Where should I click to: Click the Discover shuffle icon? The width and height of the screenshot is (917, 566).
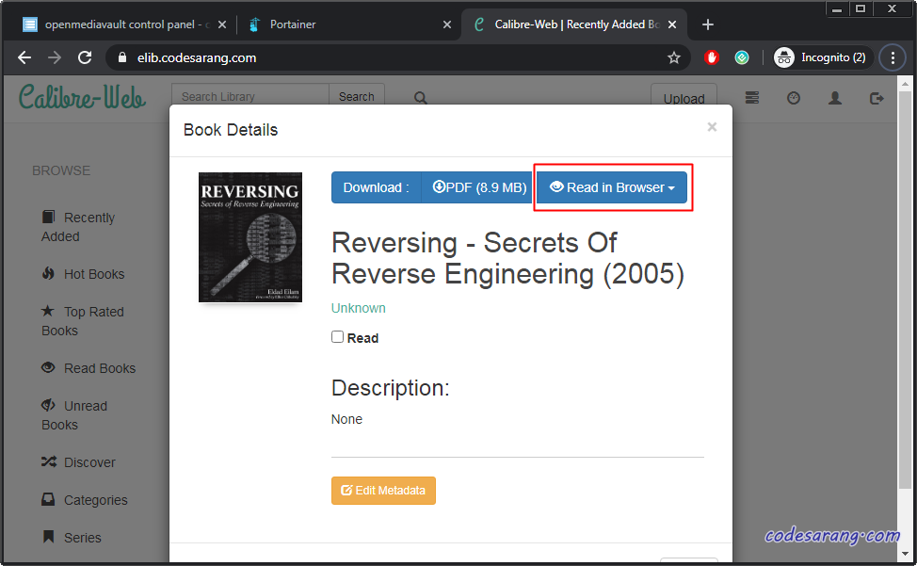point(49,461)
